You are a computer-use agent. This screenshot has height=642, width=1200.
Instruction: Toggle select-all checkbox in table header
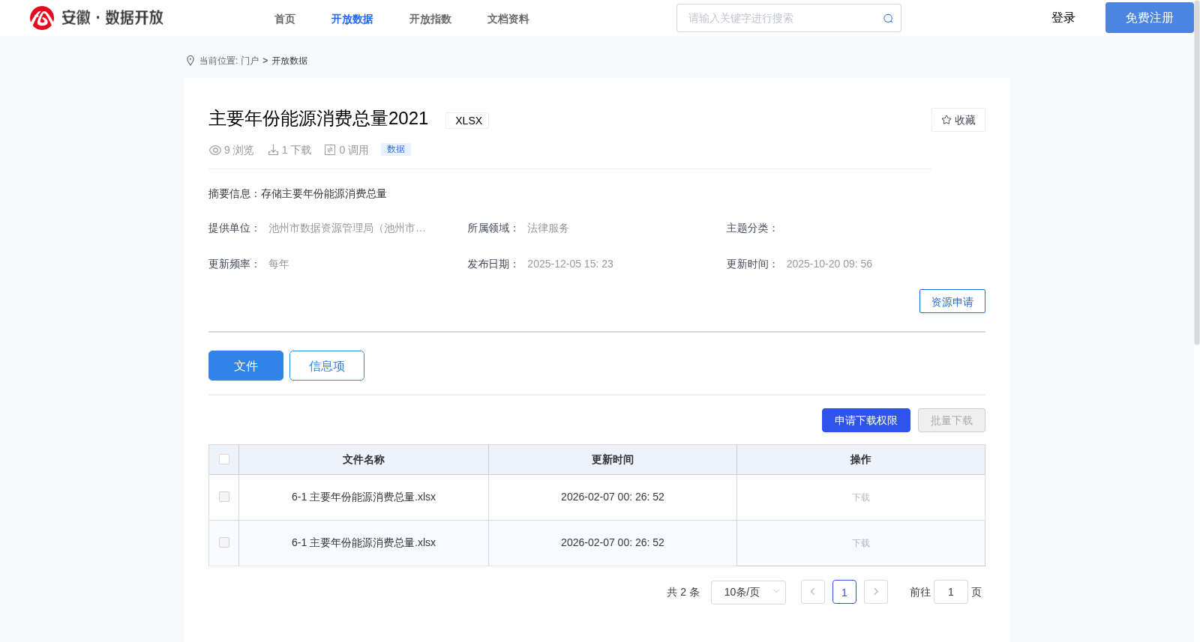[x=224, y=459]
